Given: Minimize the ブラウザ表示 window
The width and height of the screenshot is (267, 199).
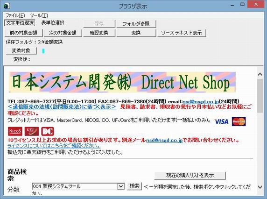Looking at the screenshot, I should [232, 5].
